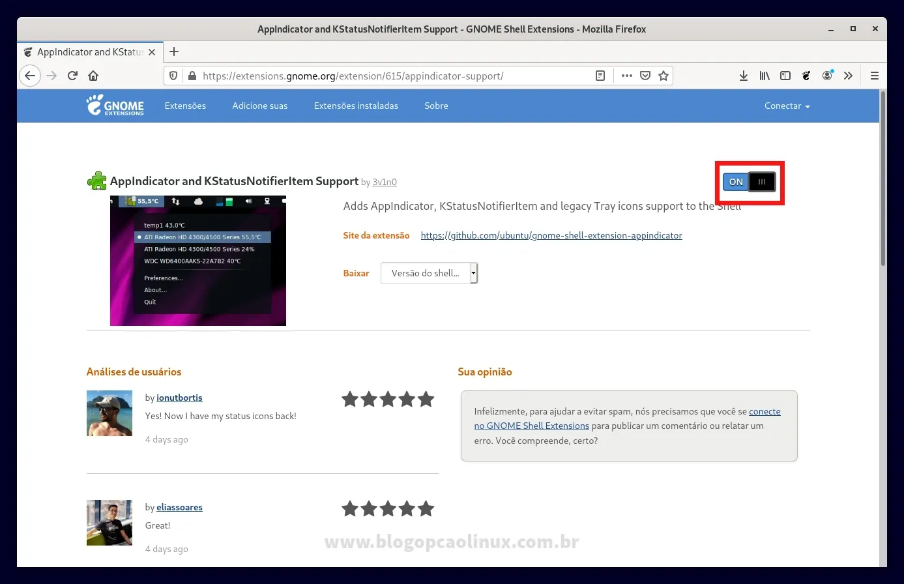Open the Extensões menu item
Screen dimensions: 904x584
185,106
